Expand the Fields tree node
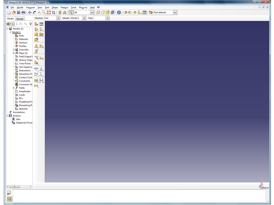Viewport: 274px width, 205px height. [x=14, y=88]
